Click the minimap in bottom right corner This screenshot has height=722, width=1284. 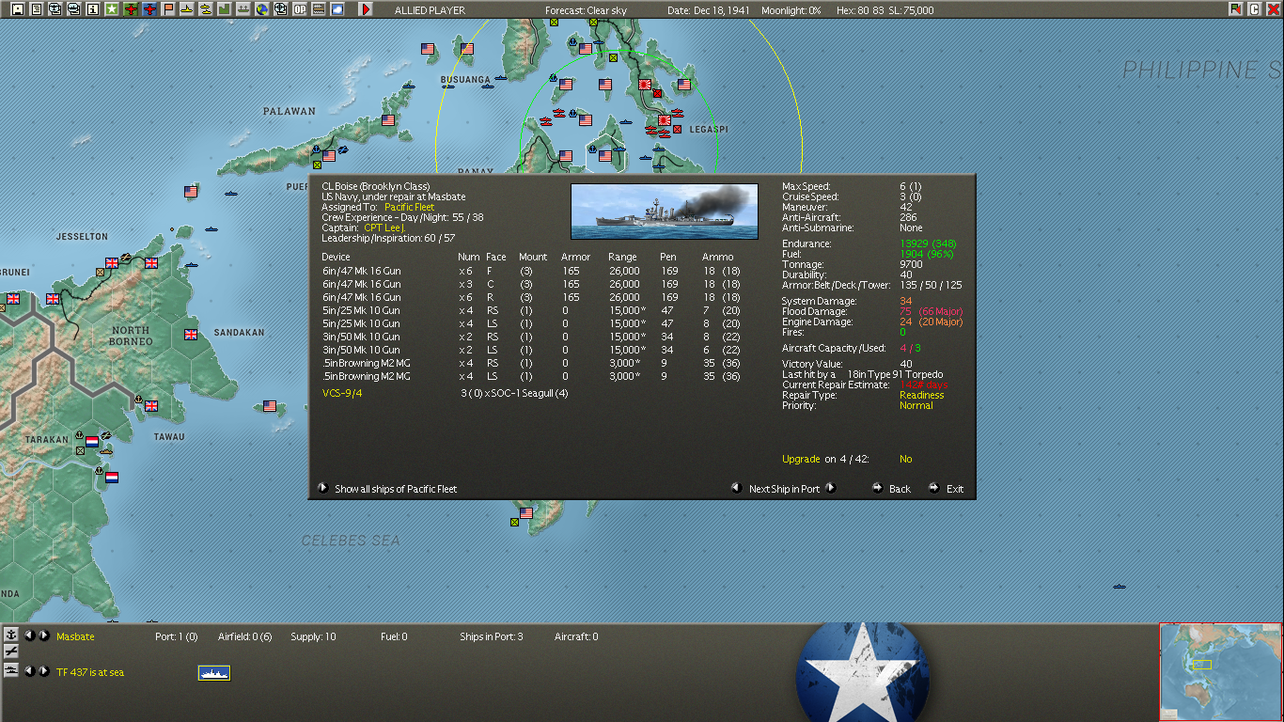click(x=1221, y=672)
